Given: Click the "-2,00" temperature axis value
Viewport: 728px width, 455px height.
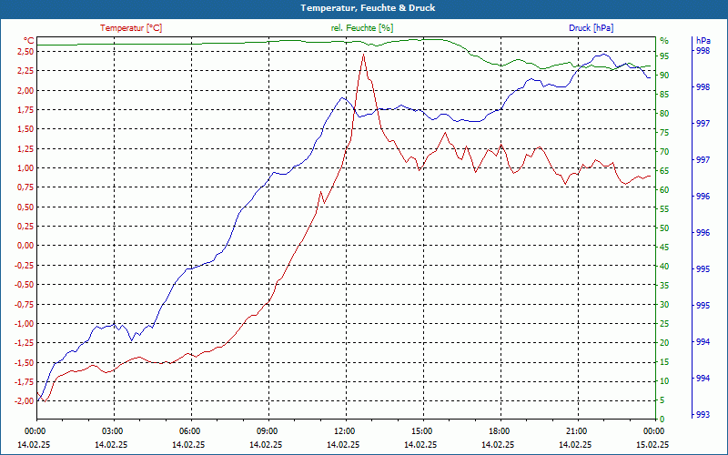Looking at the screenshot, I should (25, 400).
